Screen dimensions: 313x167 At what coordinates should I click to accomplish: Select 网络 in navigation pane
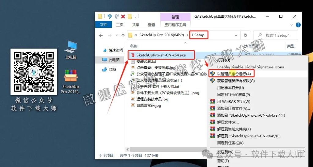coord(110,69)
